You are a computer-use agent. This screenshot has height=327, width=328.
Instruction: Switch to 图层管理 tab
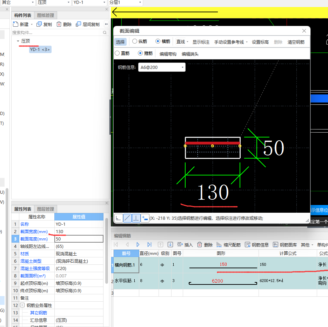pyautogui.click(x=45, y=209)
